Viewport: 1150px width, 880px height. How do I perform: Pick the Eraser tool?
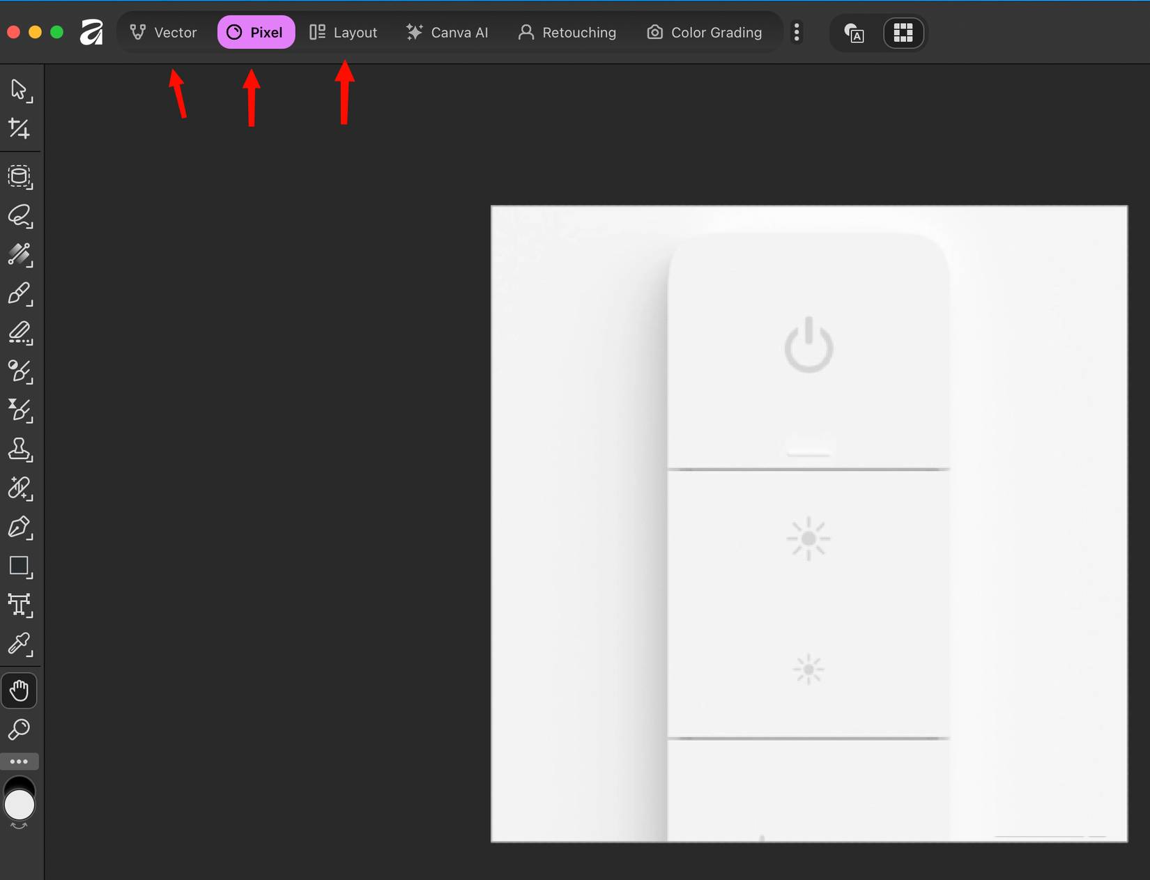click(19, 334)
